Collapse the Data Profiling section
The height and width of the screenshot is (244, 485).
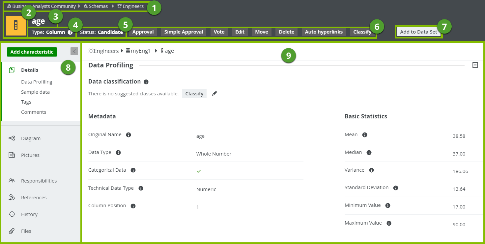point(475,65)
